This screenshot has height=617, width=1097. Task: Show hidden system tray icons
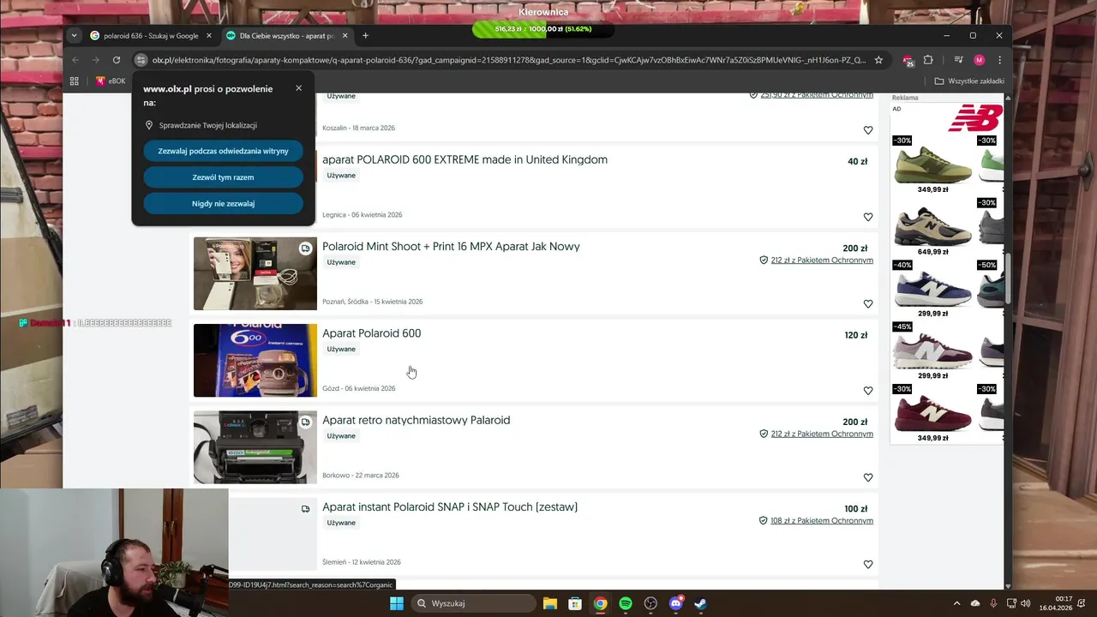click(957, 603)
